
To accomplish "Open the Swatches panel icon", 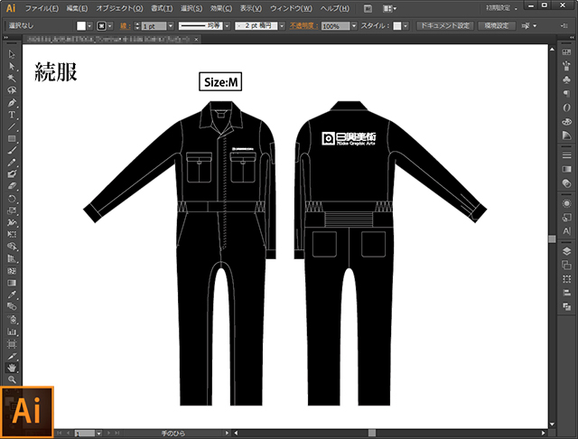I will pyautogui.click(x=566, y=52).
